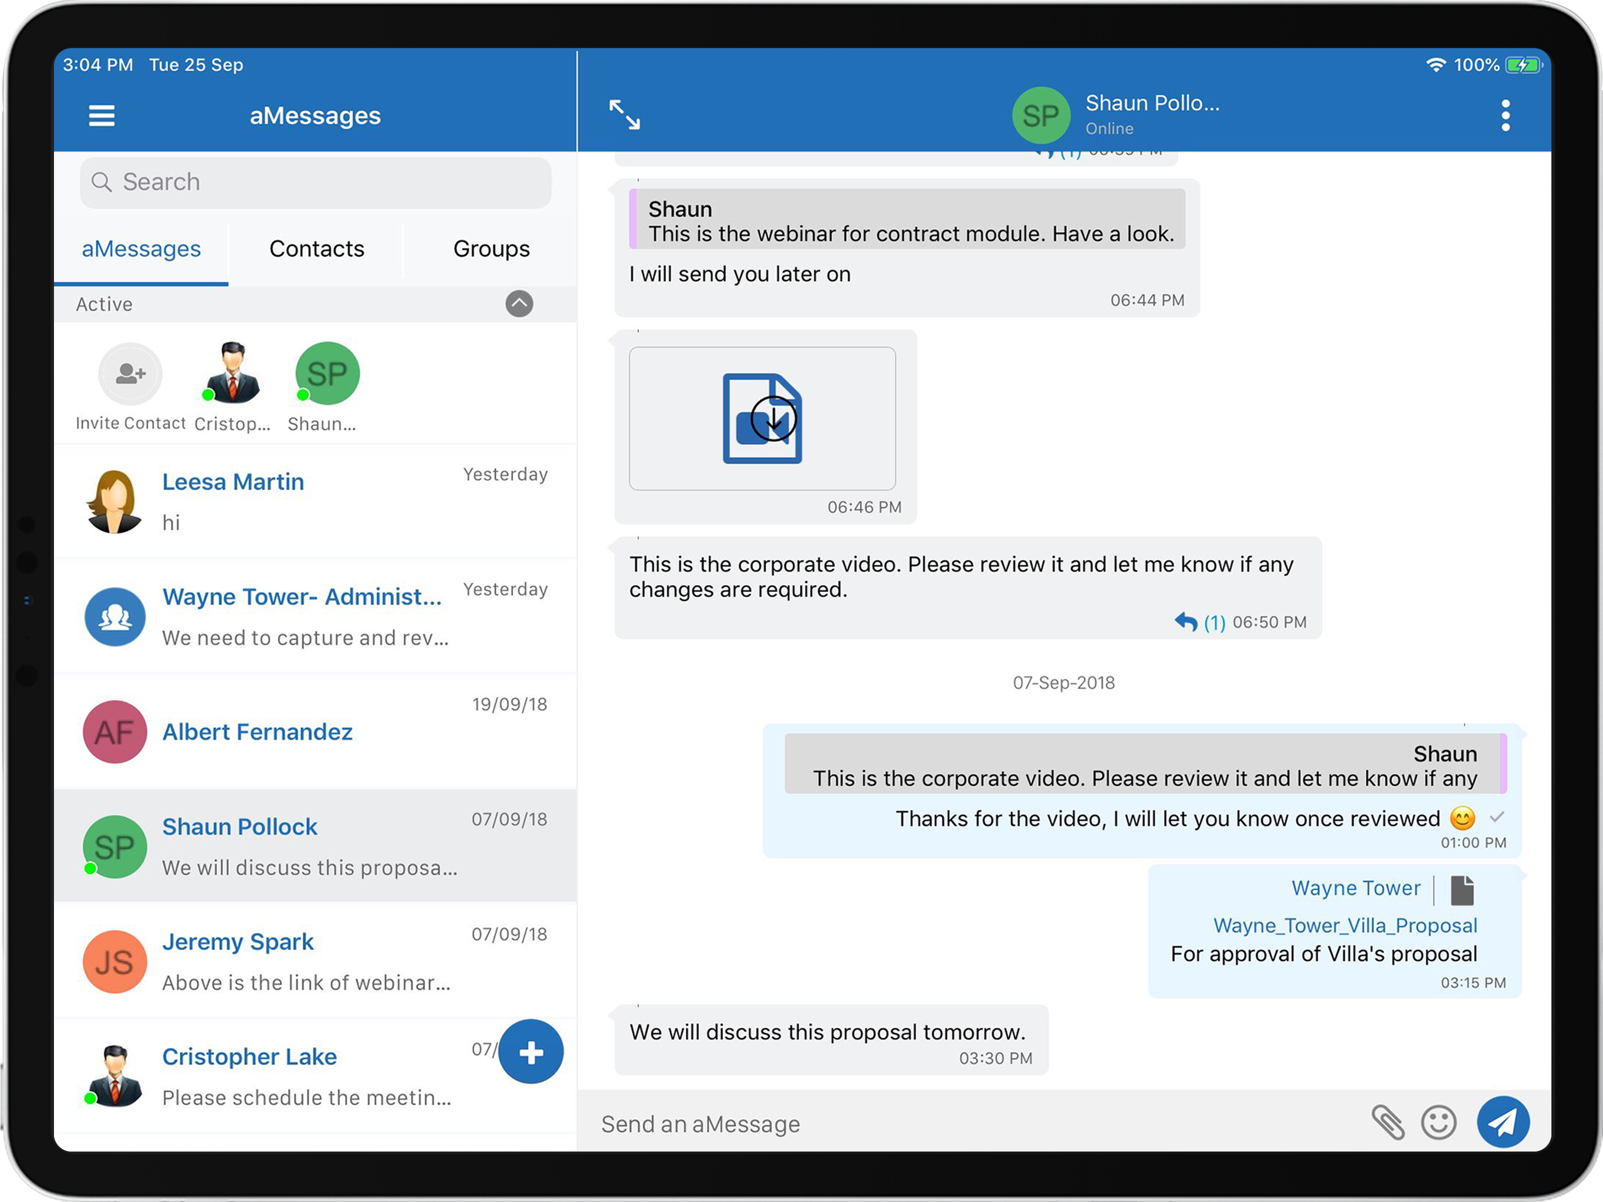
Task: Click the 'We need to capture and rev...' preview
Action: point(305,638)
